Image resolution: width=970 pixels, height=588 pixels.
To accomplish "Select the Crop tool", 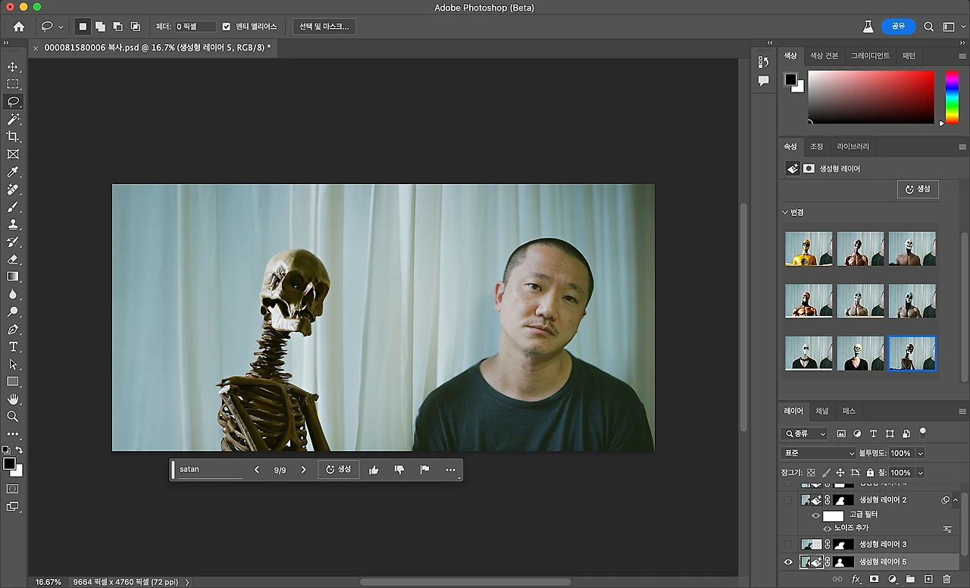I will point(13,136).
